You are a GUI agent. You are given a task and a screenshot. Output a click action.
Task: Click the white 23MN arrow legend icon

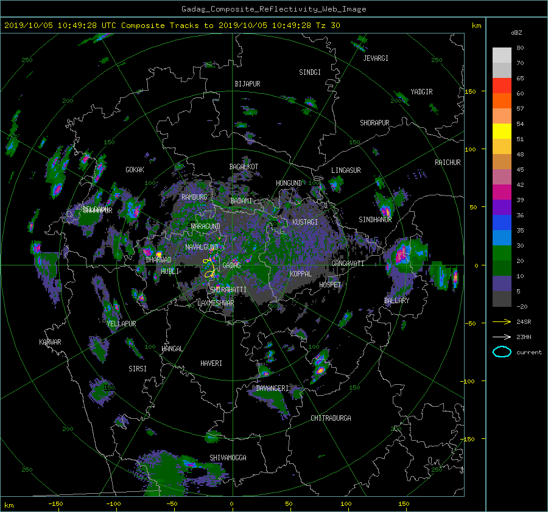502,337
